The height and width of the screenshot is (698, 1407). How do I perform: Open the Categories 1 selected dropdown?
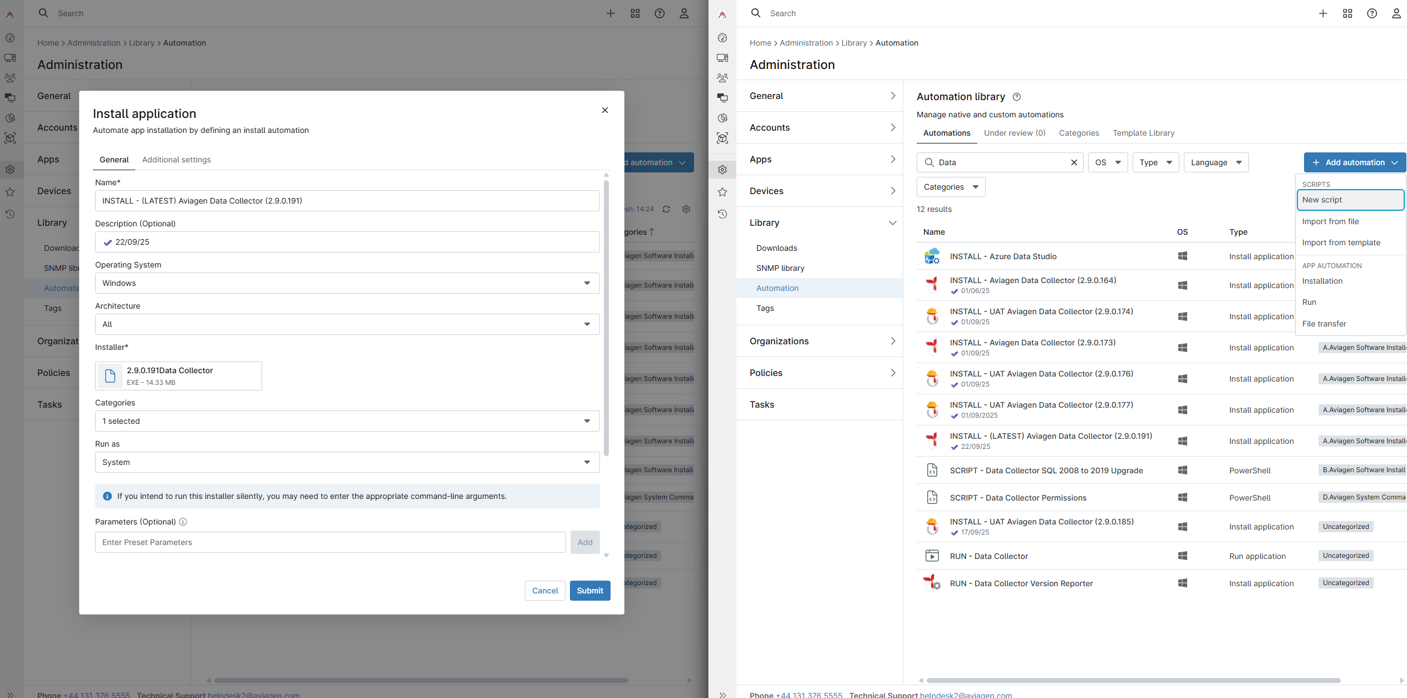[x=347, y=421]
